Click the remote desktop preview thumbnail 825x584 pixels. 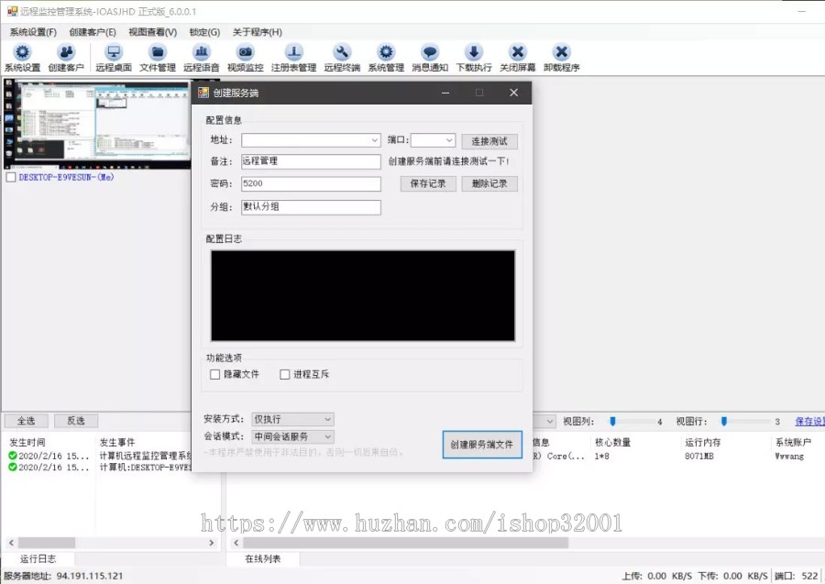pos(96,124)
